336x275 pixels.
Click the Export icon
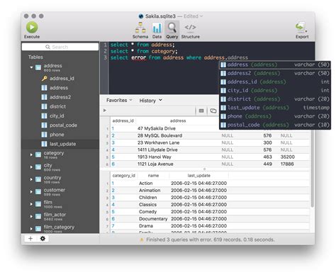coord(302,30)
